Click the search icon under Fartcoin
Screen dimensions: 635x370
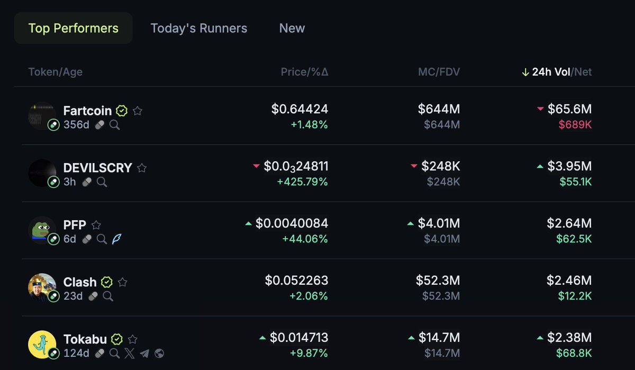[114, 125]
